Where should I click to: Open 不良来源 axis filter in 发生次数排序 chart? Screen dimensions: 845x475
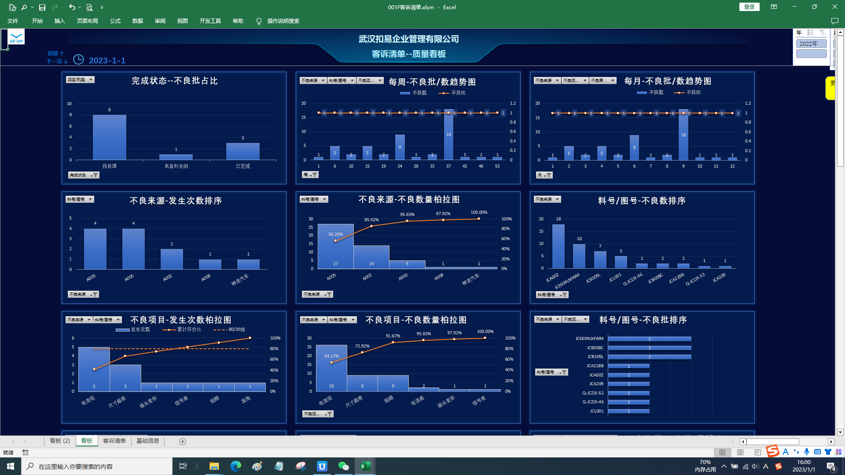[83, 294]
